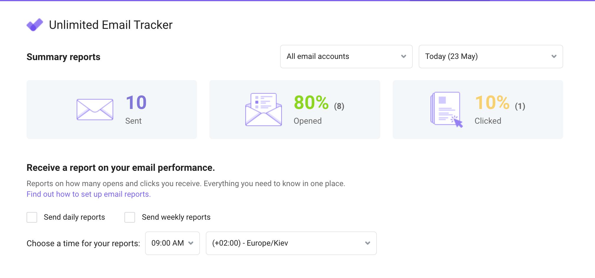The image size is (595, 278).
Task: Click the Unlimited Email Tracker title
Action: click(111, 25)
